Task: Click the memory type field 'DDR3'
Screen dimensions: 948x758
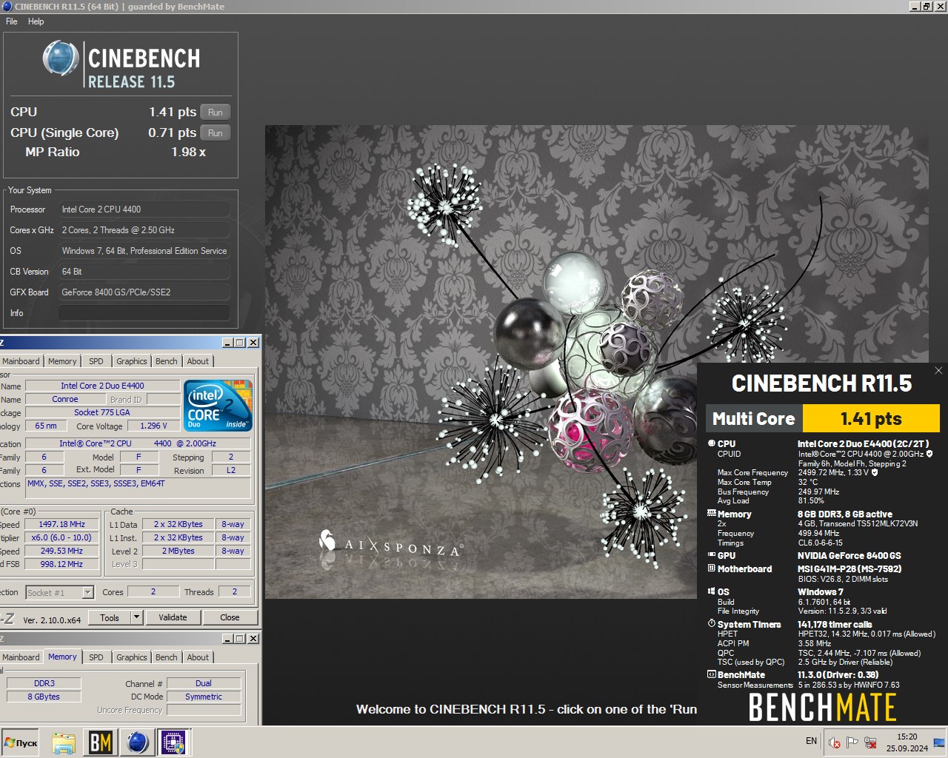Action: click(x=44, y=683)
